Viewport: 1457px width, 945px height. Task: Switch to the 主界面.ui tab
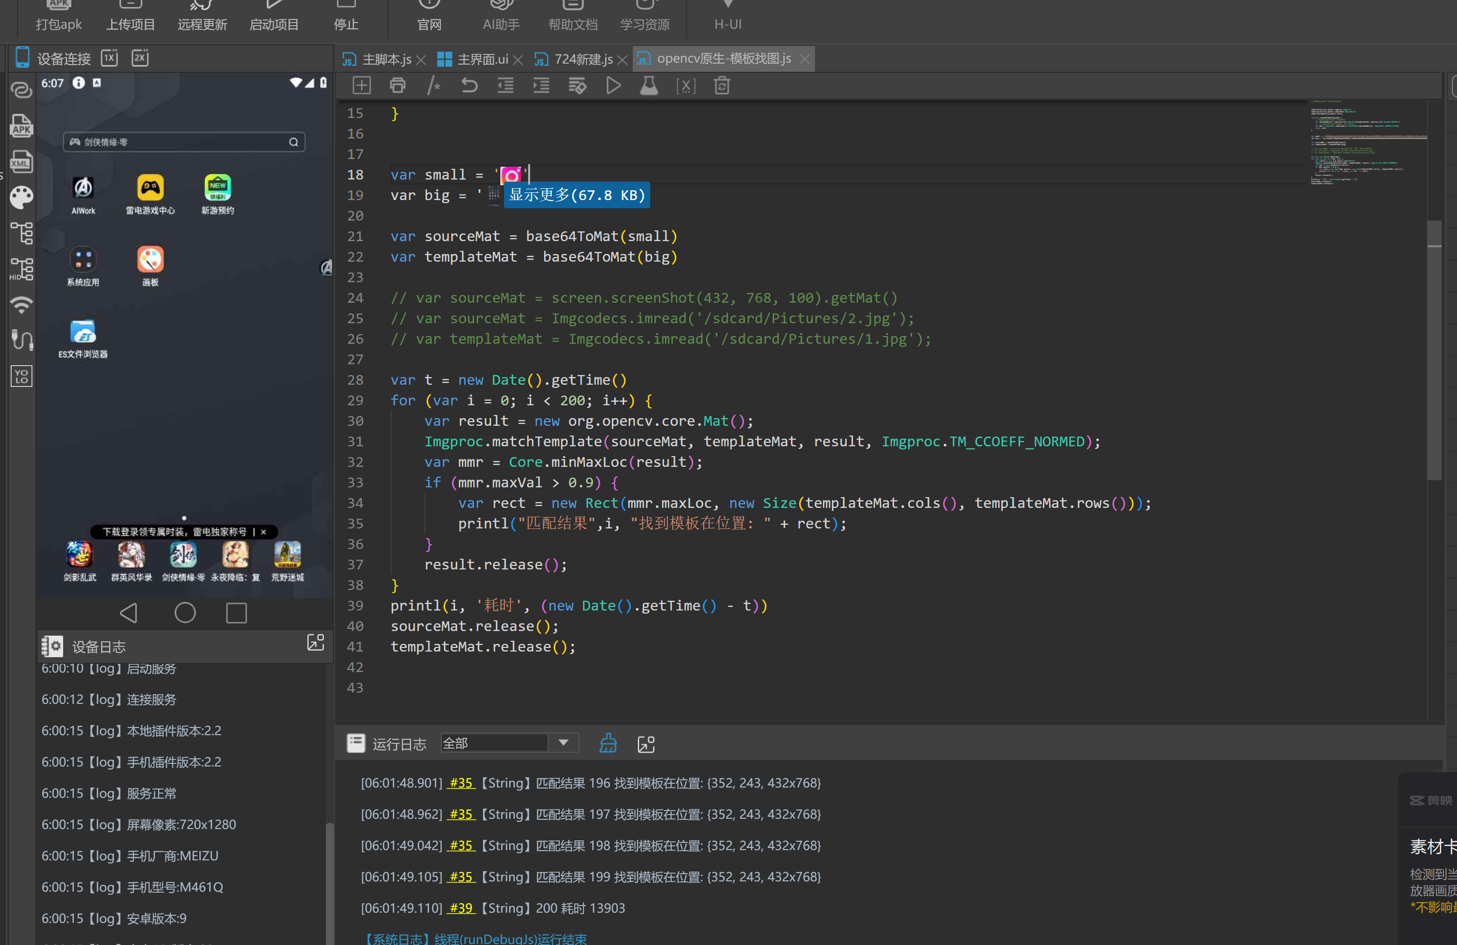(482, 59)
